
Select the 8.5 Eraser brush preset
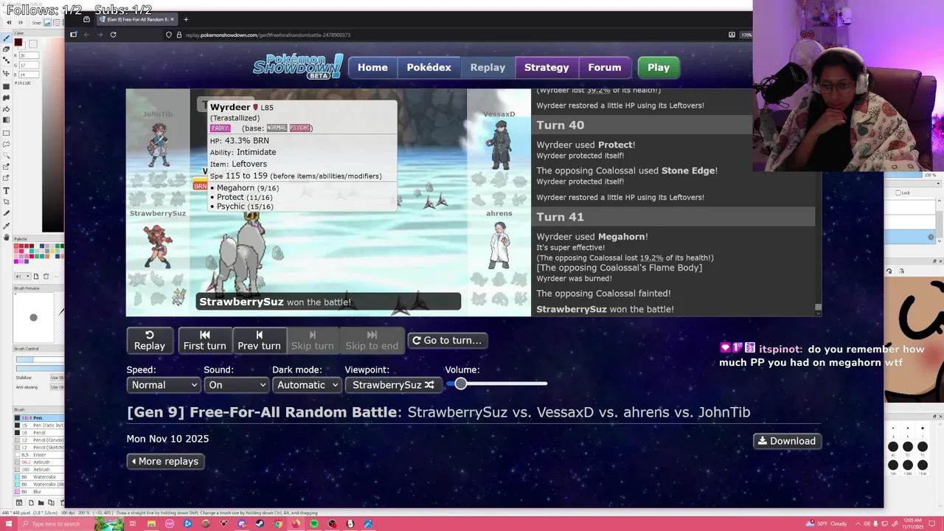(x=40, y=455)
